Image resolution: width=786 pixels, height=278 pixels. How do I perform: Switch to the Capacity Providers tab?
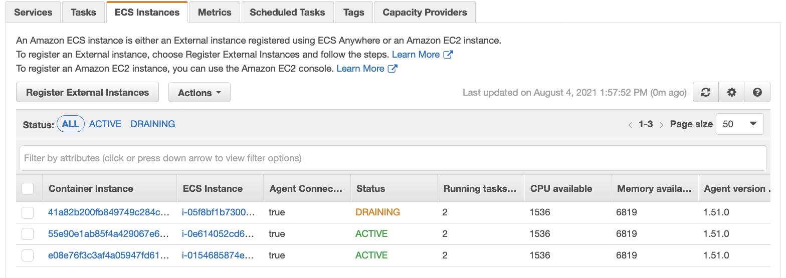[425, 13]
